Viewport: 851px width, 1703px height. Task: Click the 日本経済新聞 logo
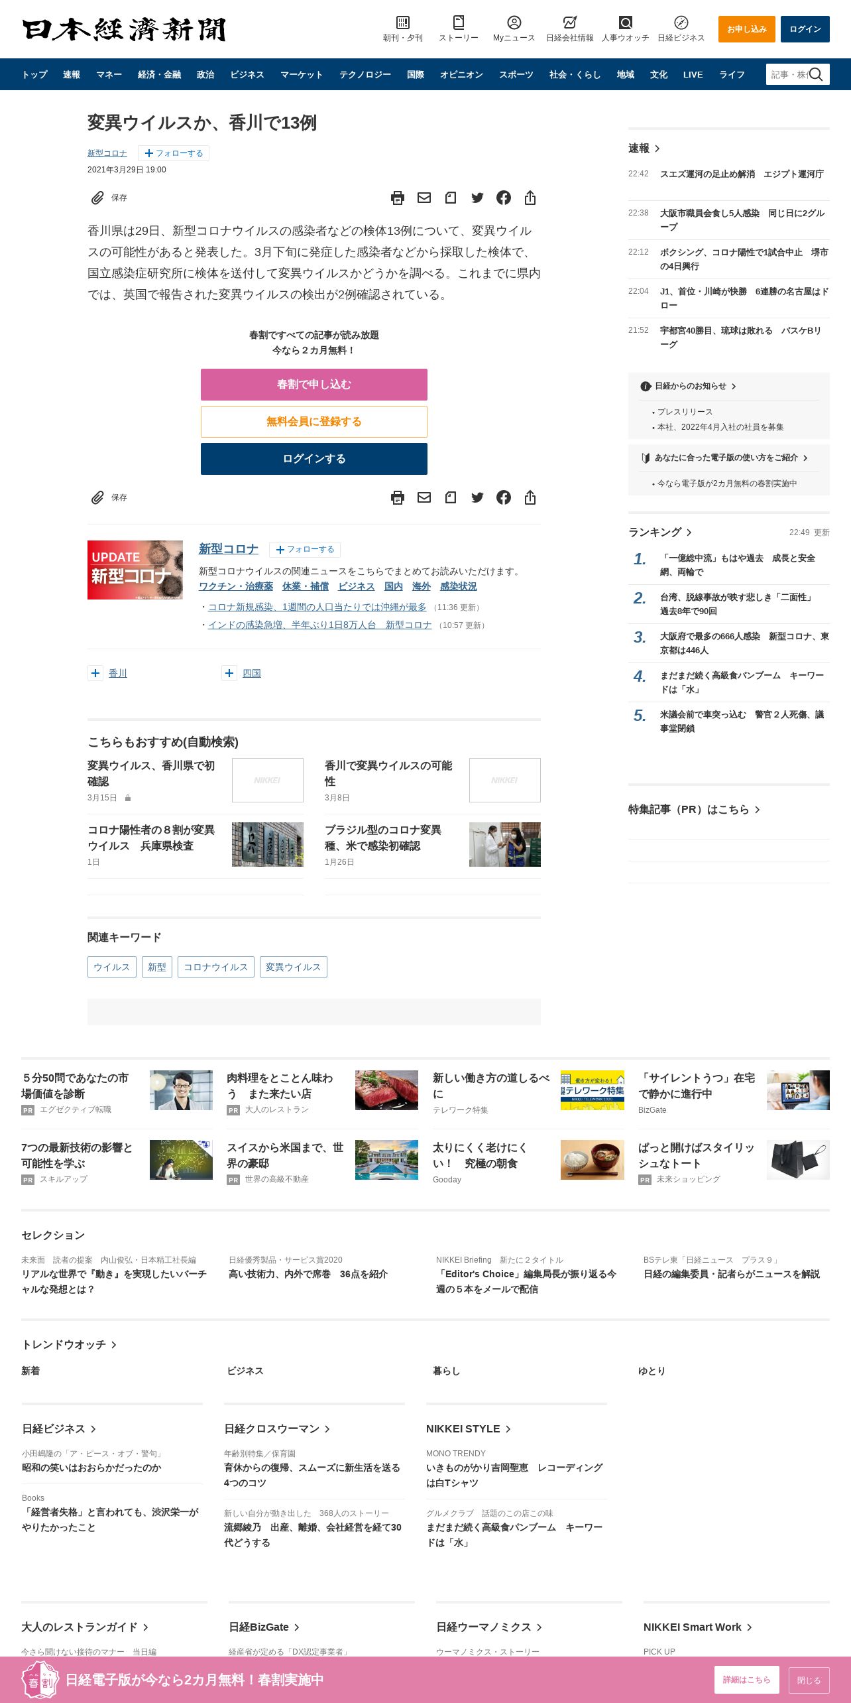pos(124,29)
